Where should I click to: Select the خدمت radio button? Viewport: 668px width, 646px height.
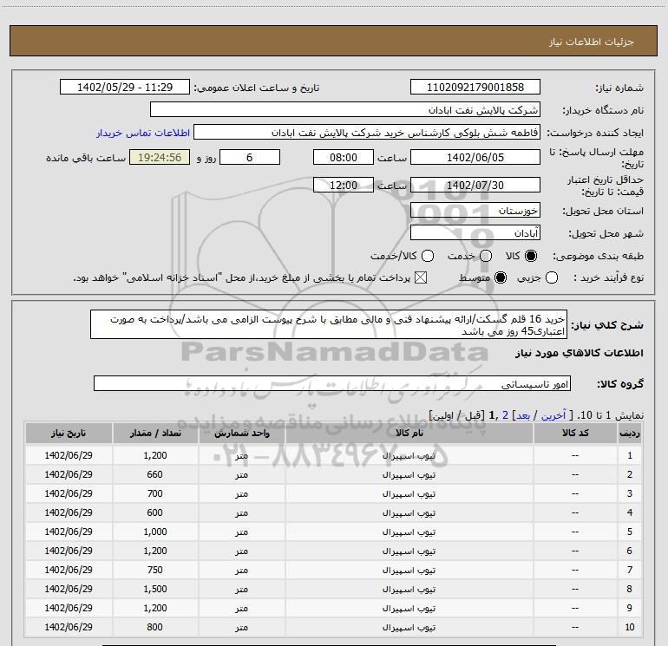point(485,257)
